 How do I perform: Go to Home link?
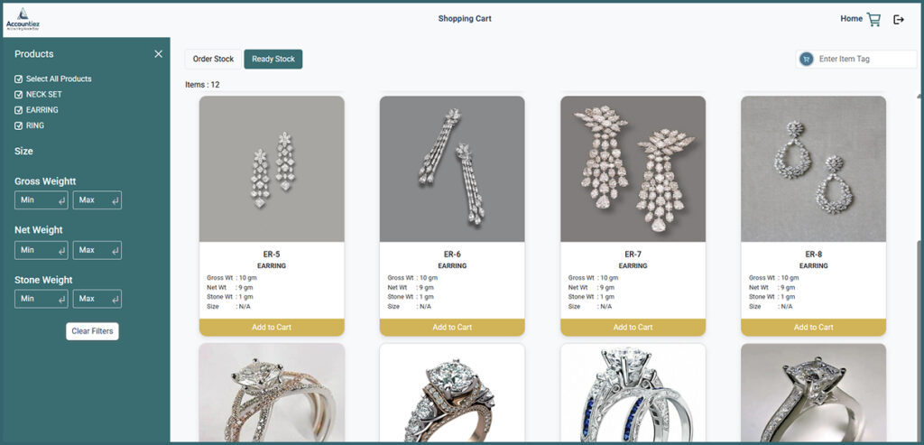point(851,19)
